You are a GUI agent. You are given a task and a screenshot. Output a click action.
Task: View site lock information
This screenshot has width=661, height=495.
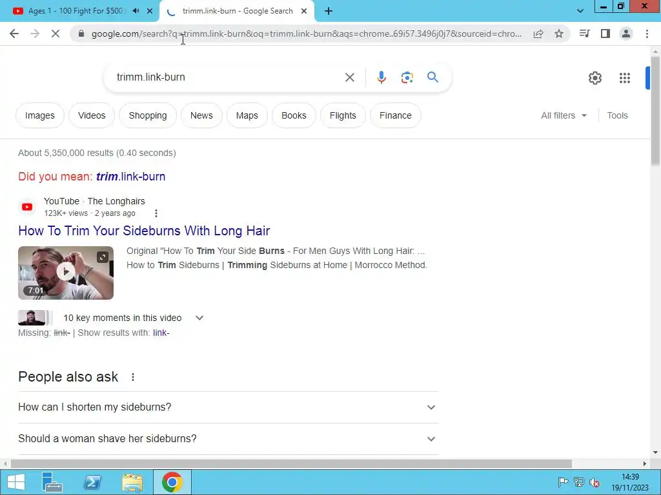click(81, 34)
